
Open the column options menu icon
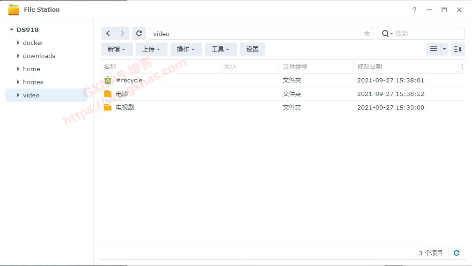462,66
